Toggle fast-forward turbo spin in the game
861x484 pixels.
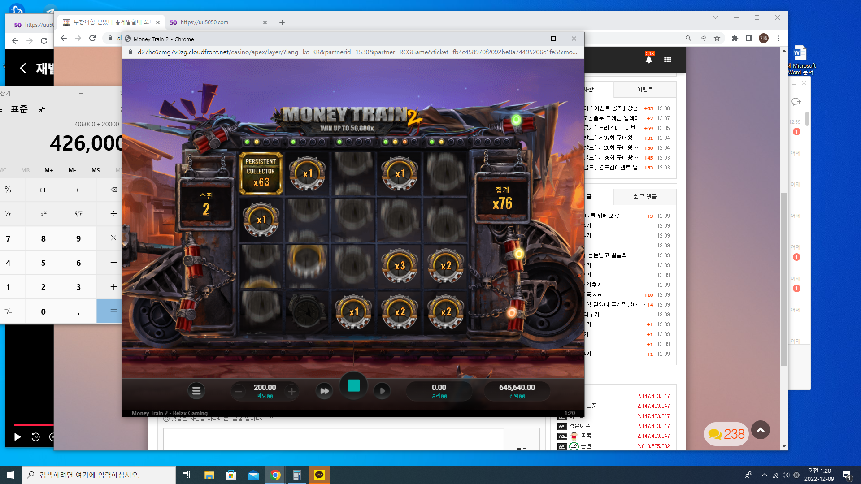324,391
